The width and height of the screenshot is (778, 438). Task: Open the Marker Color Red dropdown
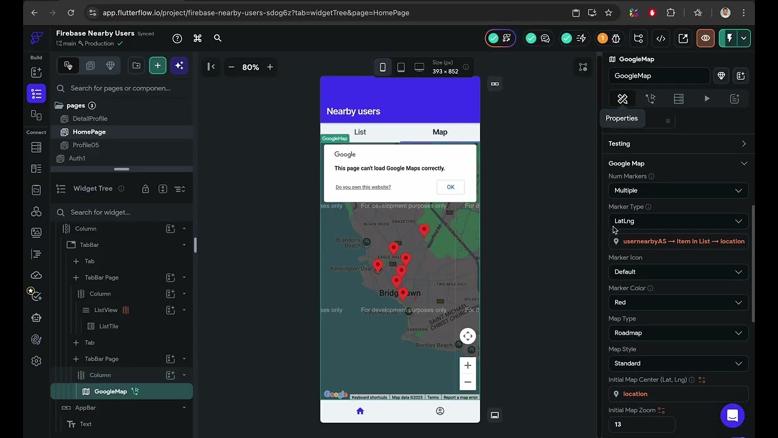point(678,302)
